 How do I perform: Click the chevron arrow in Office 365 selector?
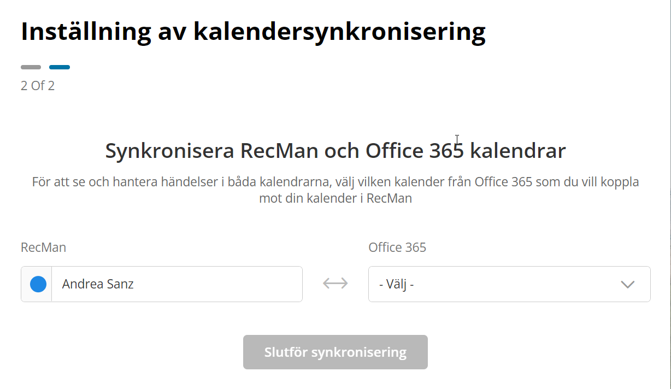coord(627,284)
